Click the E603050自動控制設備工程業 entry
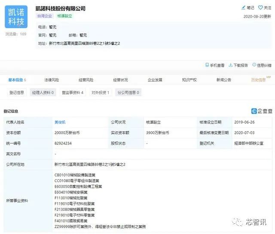The height and width of the screenshot is (234, 275). [x=78, y=186]
